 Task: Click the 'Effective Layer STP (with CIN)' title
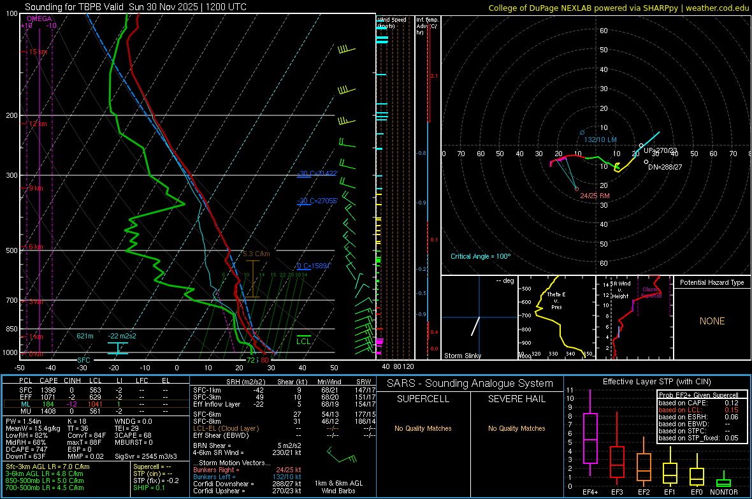click(x=656, y=382)
